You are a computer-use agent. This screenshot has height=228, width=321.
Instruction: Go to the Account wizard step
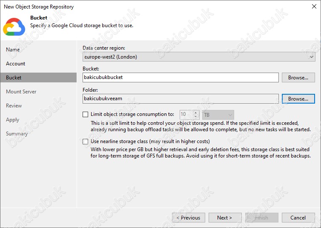(16, 64)
